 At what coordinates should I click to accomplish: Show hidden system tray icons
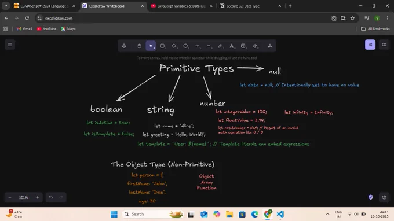coord(327,214)
